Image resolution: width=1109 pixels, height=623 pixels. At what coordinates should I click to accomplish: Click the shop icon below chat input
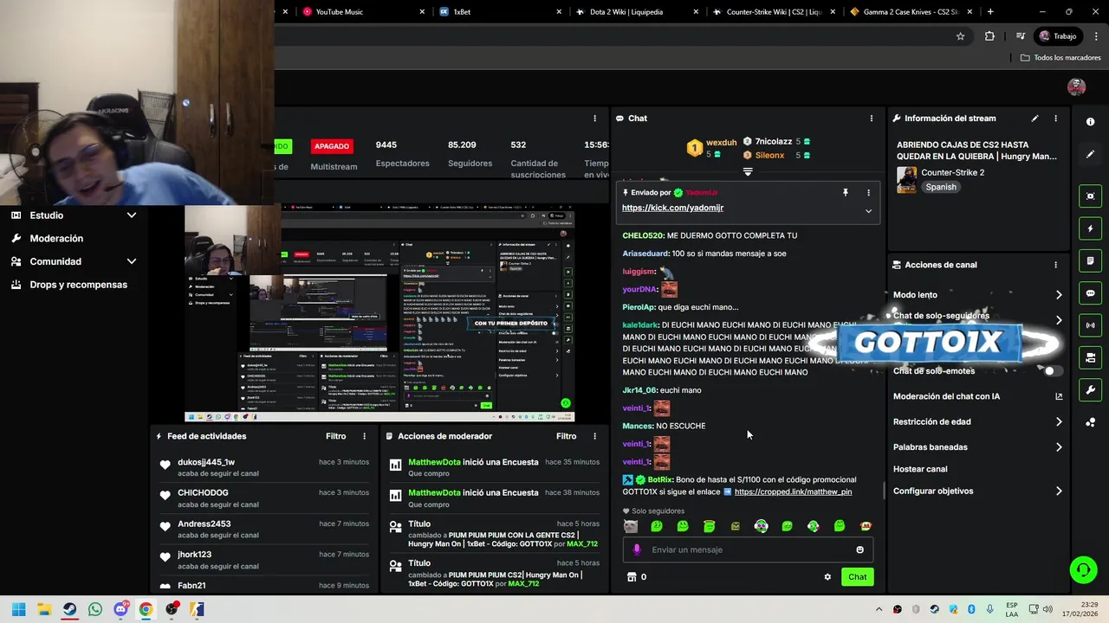[631, 577]
